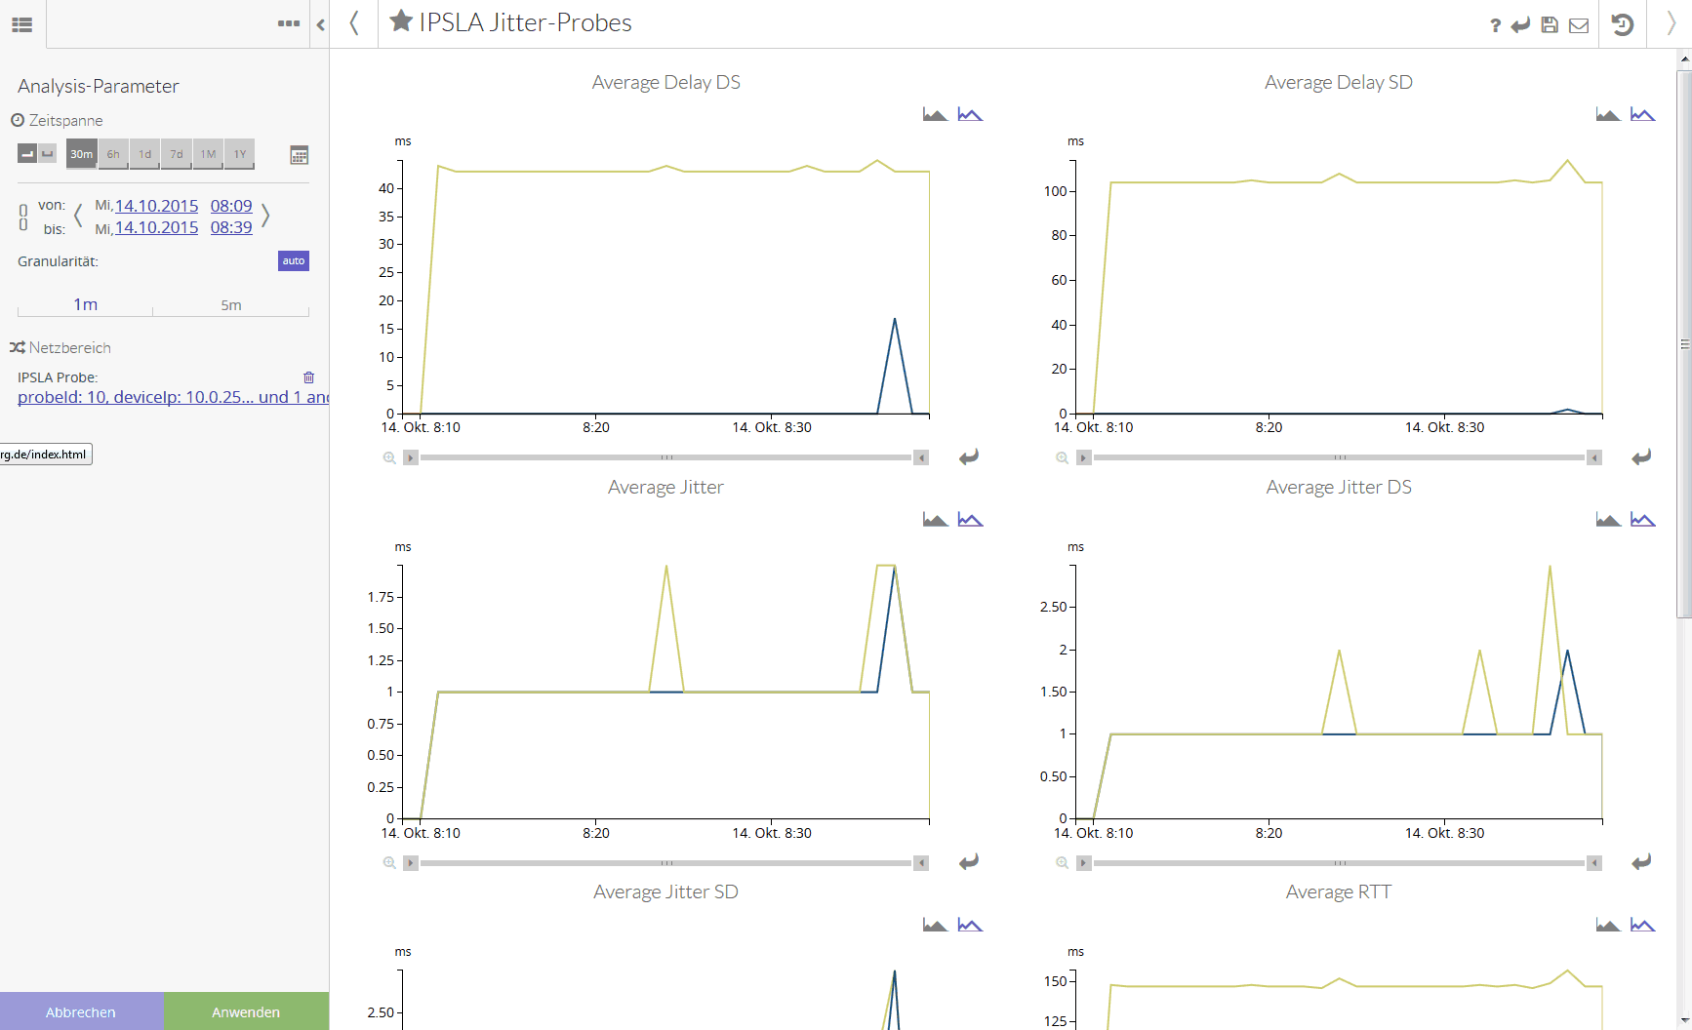Open the three-dots more options menu
Screen dimensions: 1692x1030
point(288,23)
